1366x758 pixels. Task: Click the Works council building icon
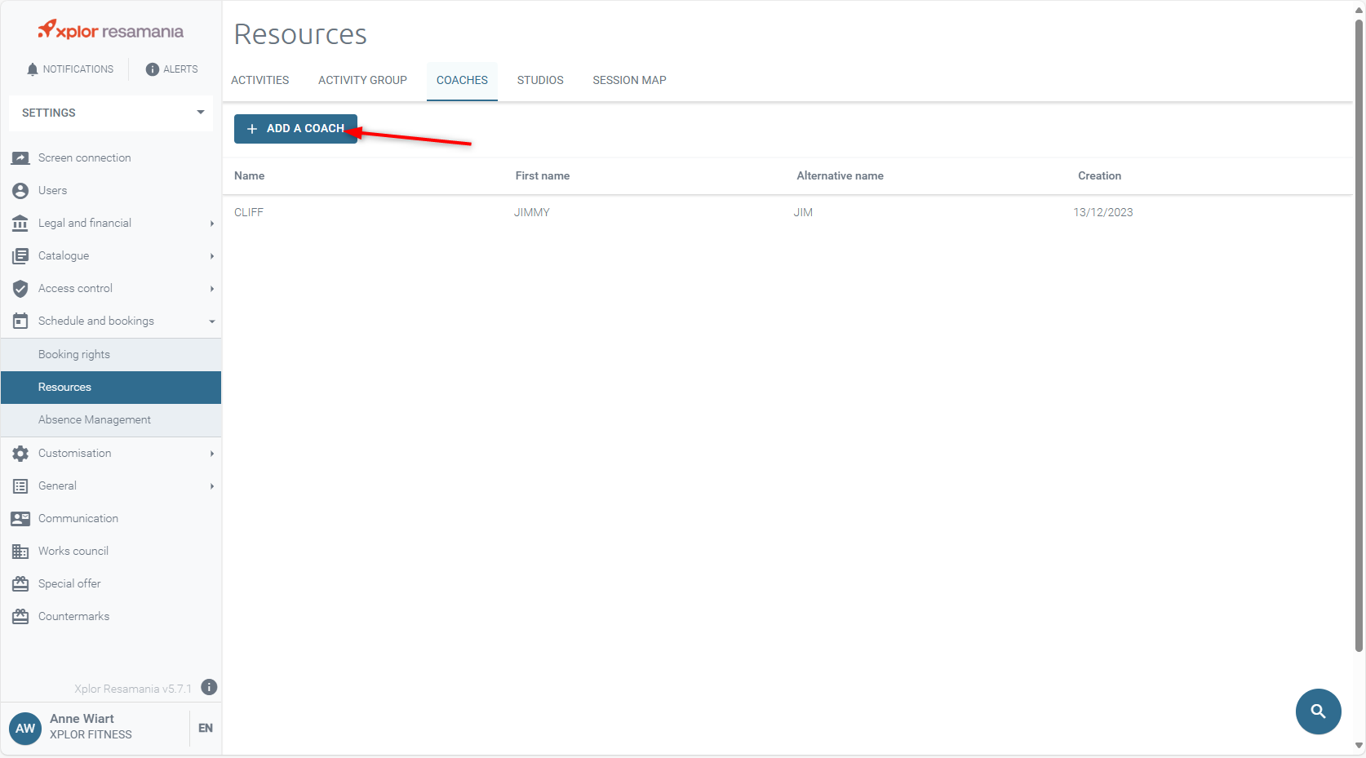[20, 552]
